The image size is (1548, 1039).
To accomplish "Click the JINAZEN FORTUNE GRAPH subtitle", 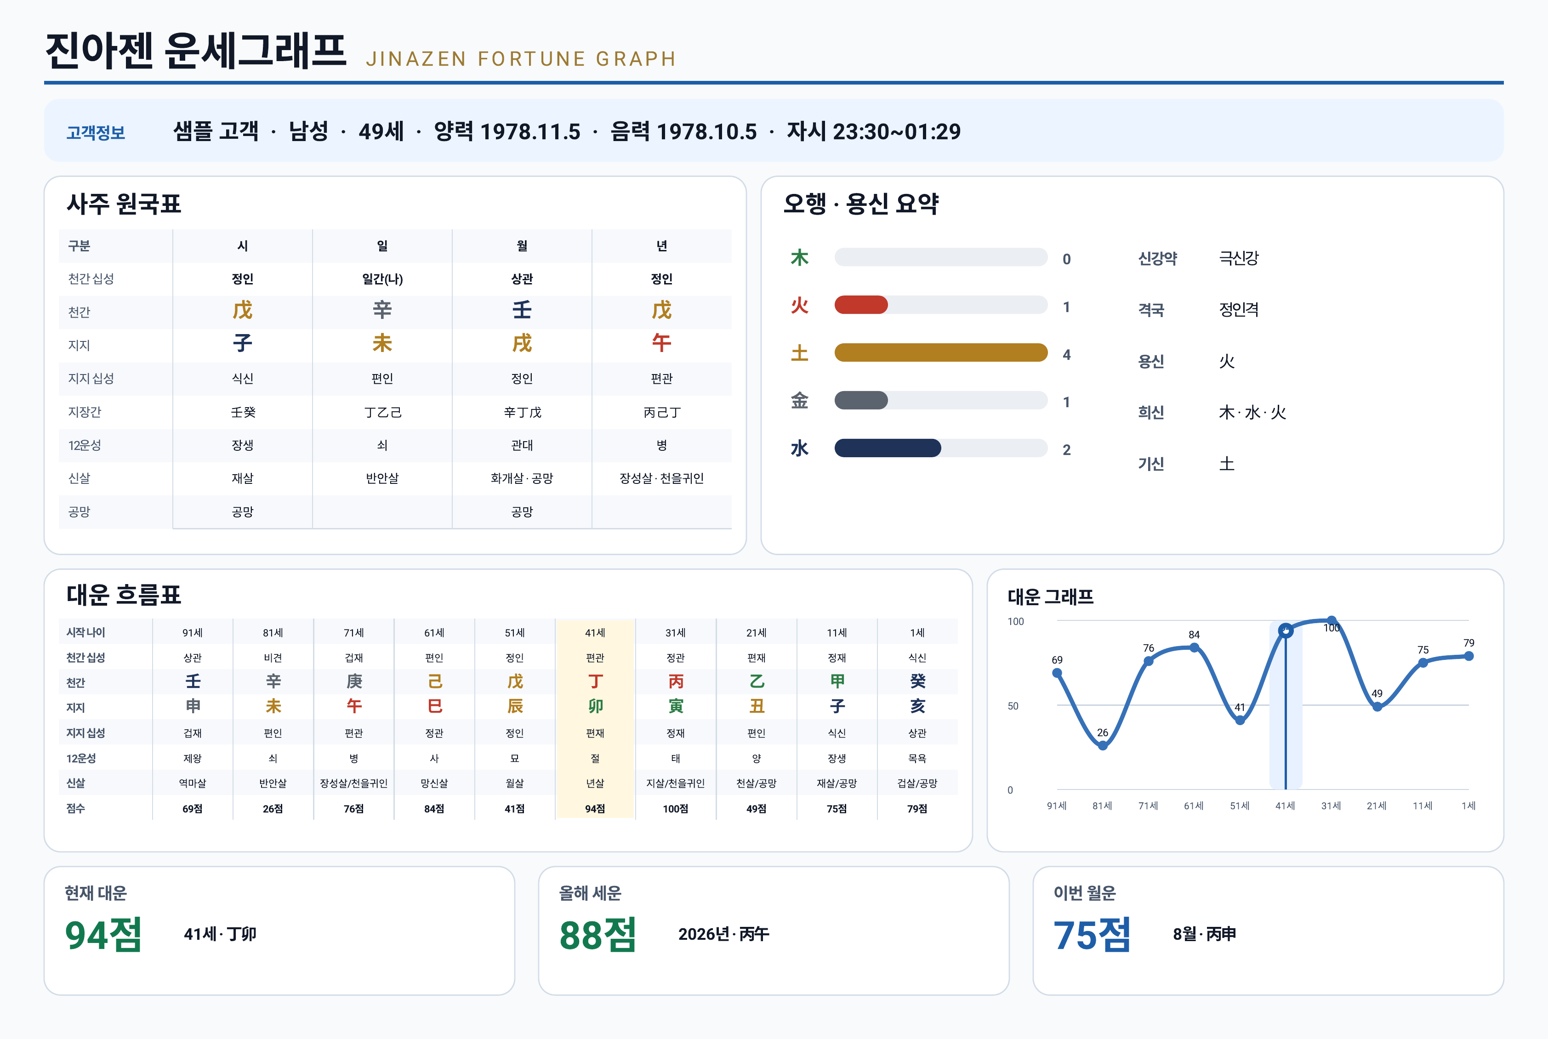I will click(521, 59).
